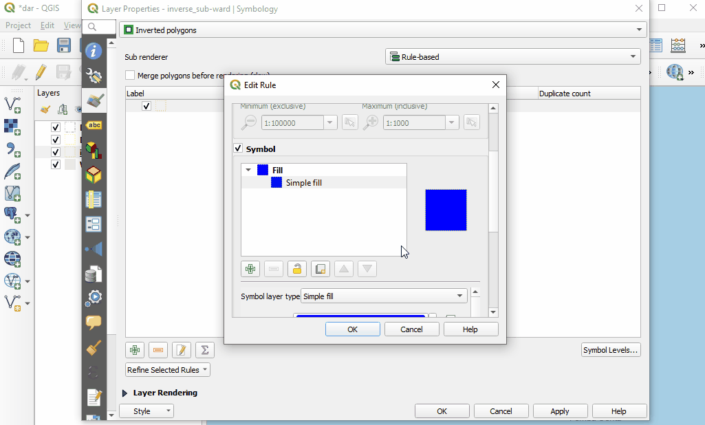Toggle the first layer's visibility checkbox in Layers panel
Image resolution: width=705 pixels, height=425 pixels.
[x=56, y=127]
